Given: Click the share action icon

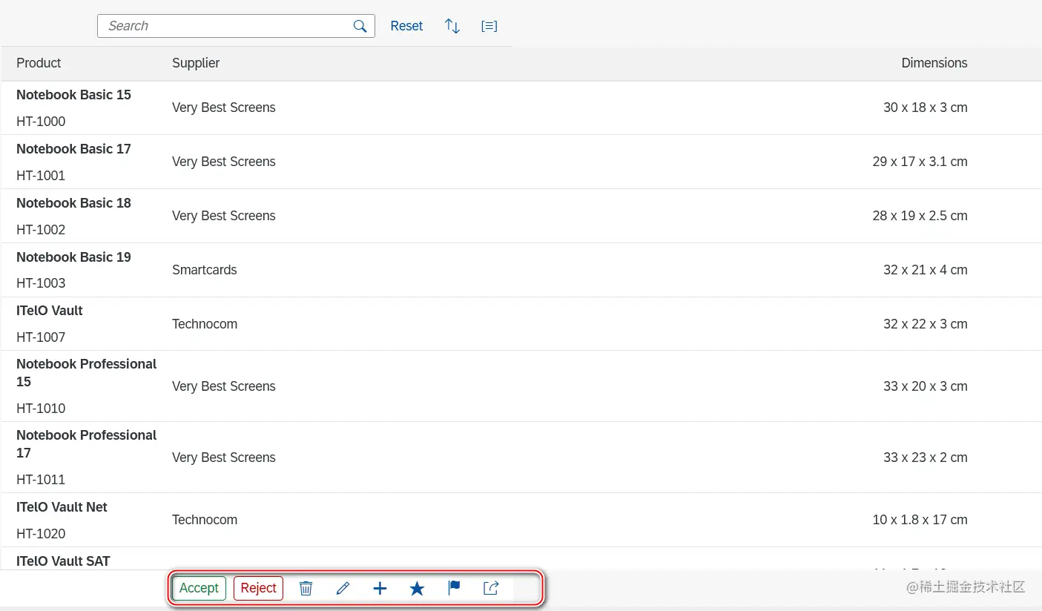Looking at the screenshot, I should [x=491, y=588].
